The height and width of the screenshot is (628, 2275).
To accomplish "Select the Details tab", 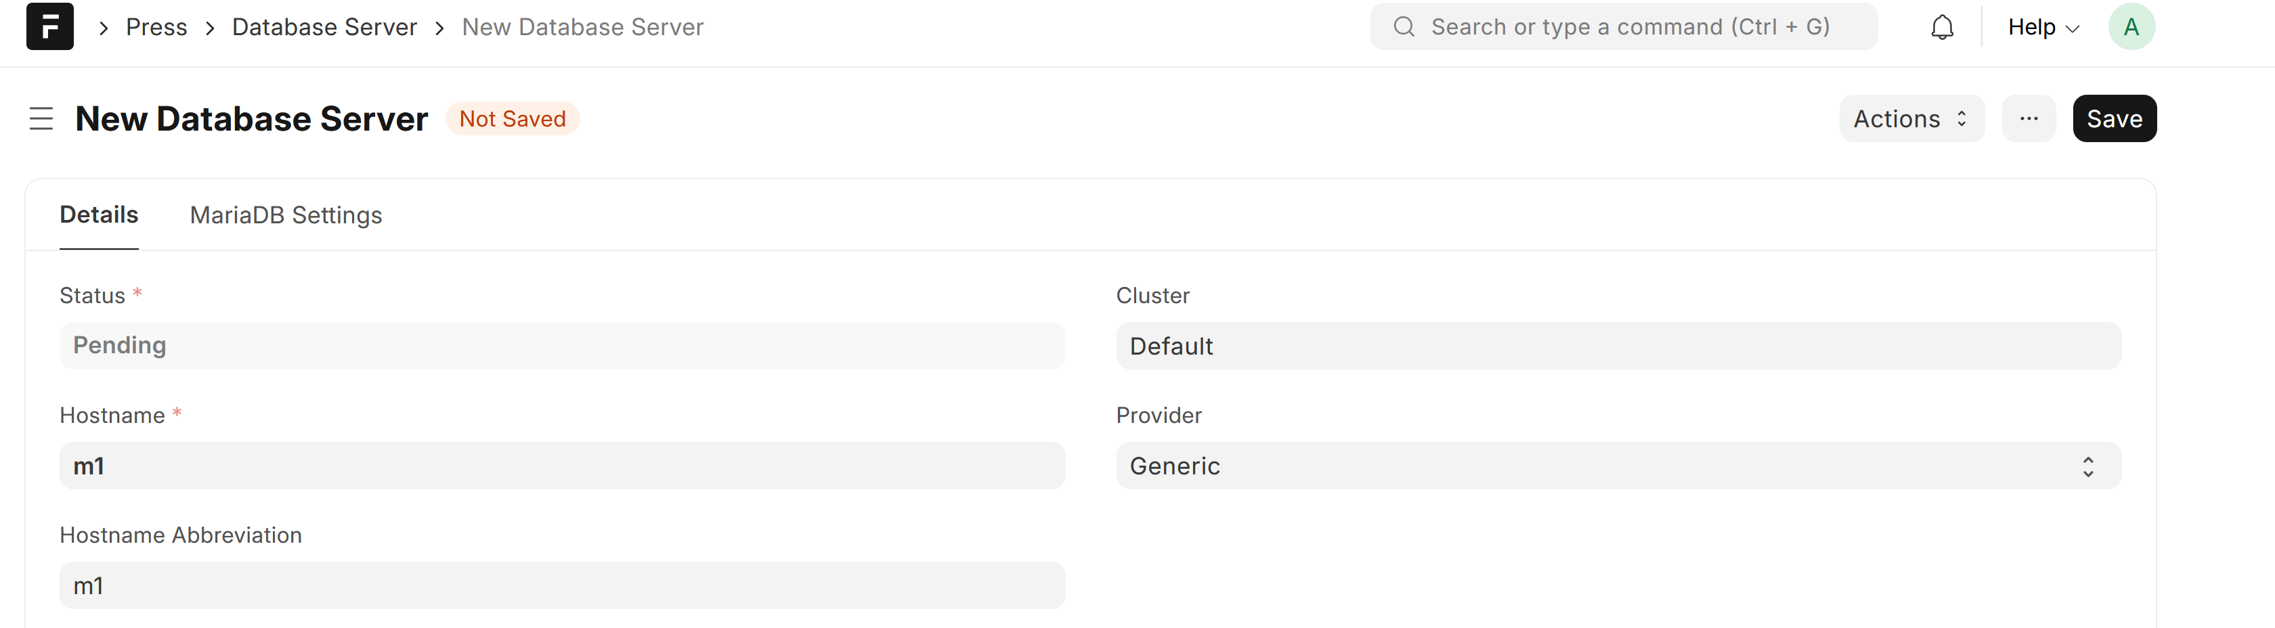I will pyautogui.click(x=99, y=215).
